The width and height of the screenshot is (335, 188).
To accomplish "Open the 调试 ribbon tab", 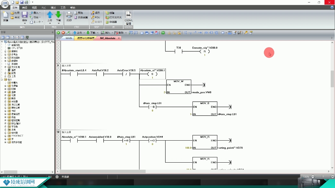I will point(53,7).
